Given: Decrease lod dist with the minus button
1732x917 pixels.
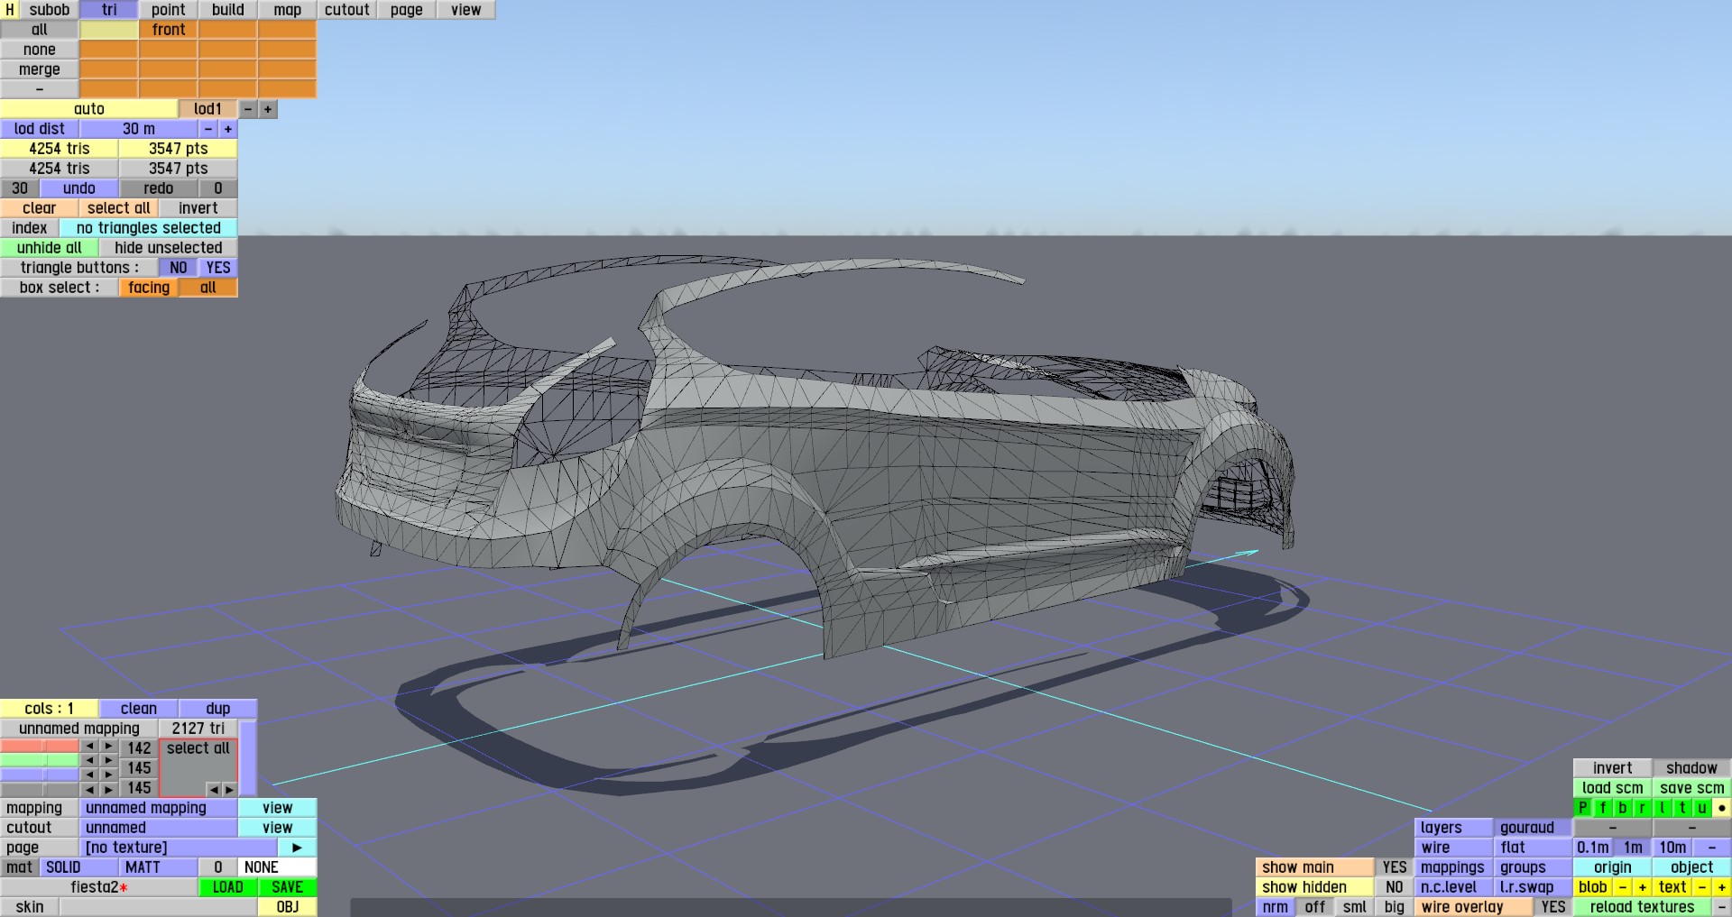Looking at the screenshot, I should [208, 129].
